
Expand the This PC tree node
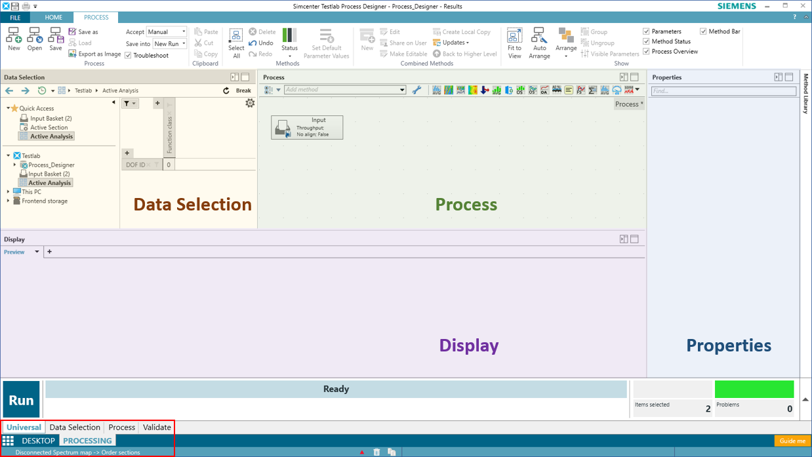(x=9, y=192)
